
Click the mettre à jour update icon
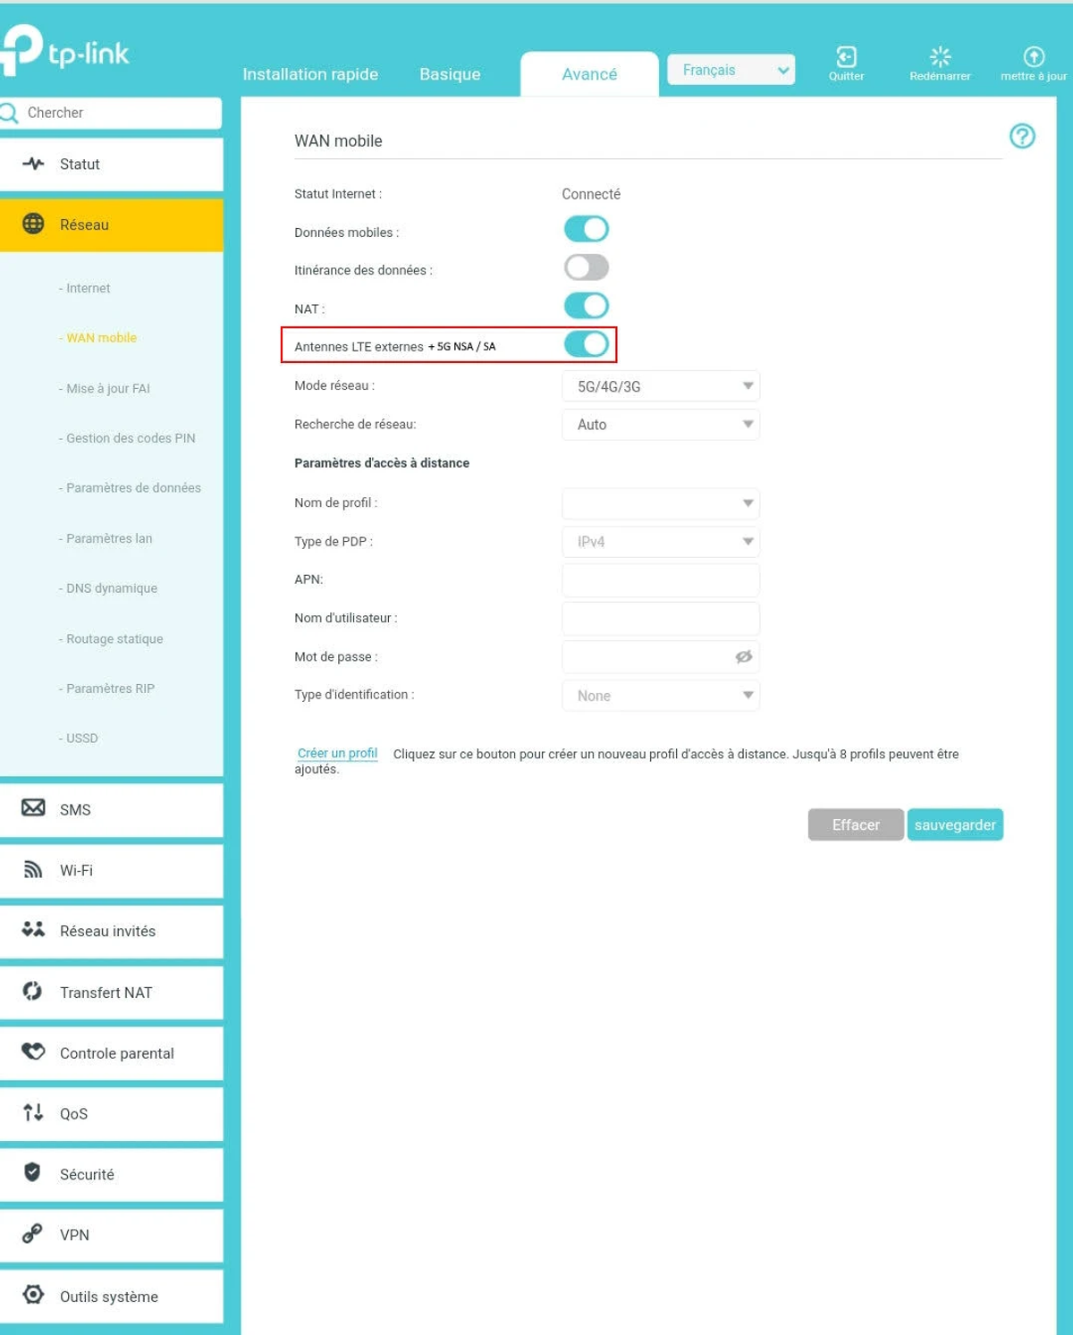(1034, 57)
